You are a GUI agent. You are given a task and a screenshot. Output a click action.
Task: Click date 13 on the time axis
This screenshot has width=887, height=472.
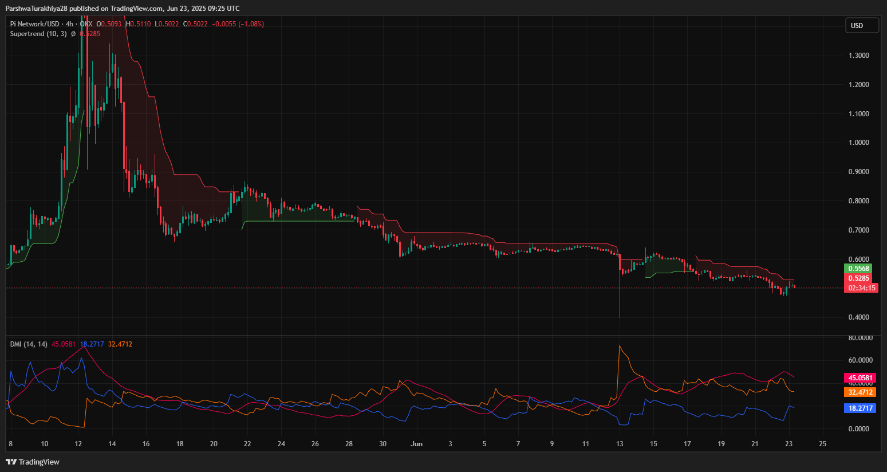(620, 444)
